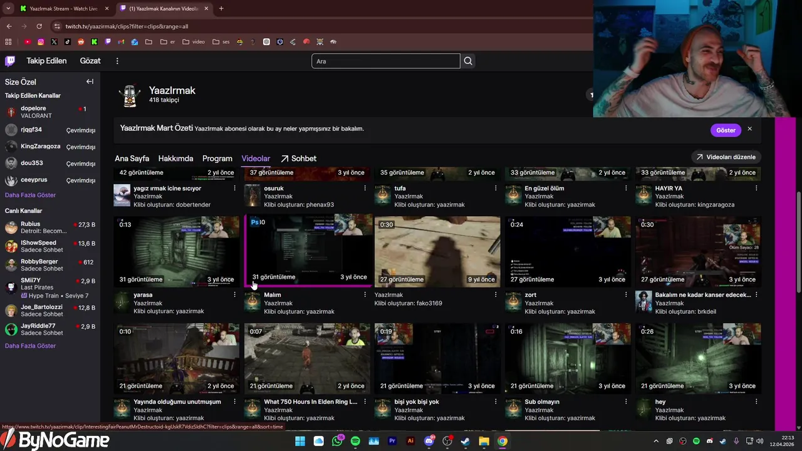Viewport: 802px width, 451px height.
Task: Open Spotify from the taskbar
Action: [355, 441]
